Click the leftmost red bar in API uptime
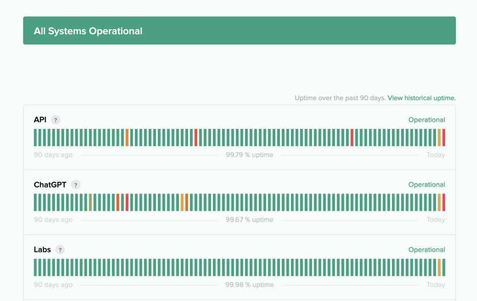 (x=196, y=138)
